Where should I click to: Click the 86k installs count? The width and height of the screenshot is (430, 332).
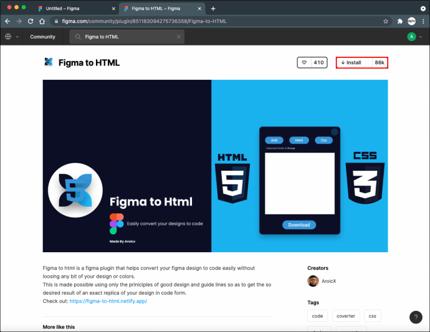380,62
